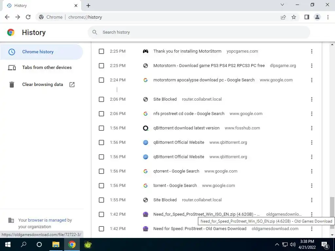Open Need for Speed: ProStreet - Old Games Download
Screen dimensions: 335x251
(x=200, y=229)
